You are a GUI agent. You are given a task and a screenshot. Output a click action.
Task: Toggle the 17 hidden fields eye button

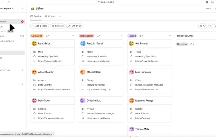[x=202, y=26]
